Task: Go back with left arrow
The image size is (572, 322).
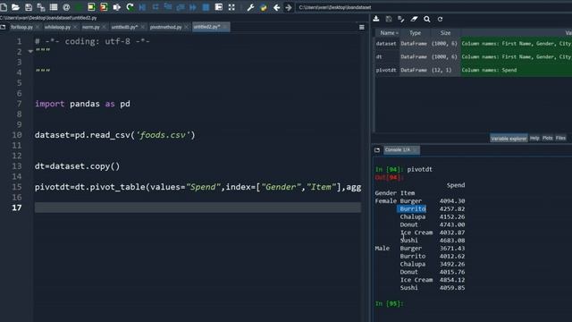Action: point(276,7)
